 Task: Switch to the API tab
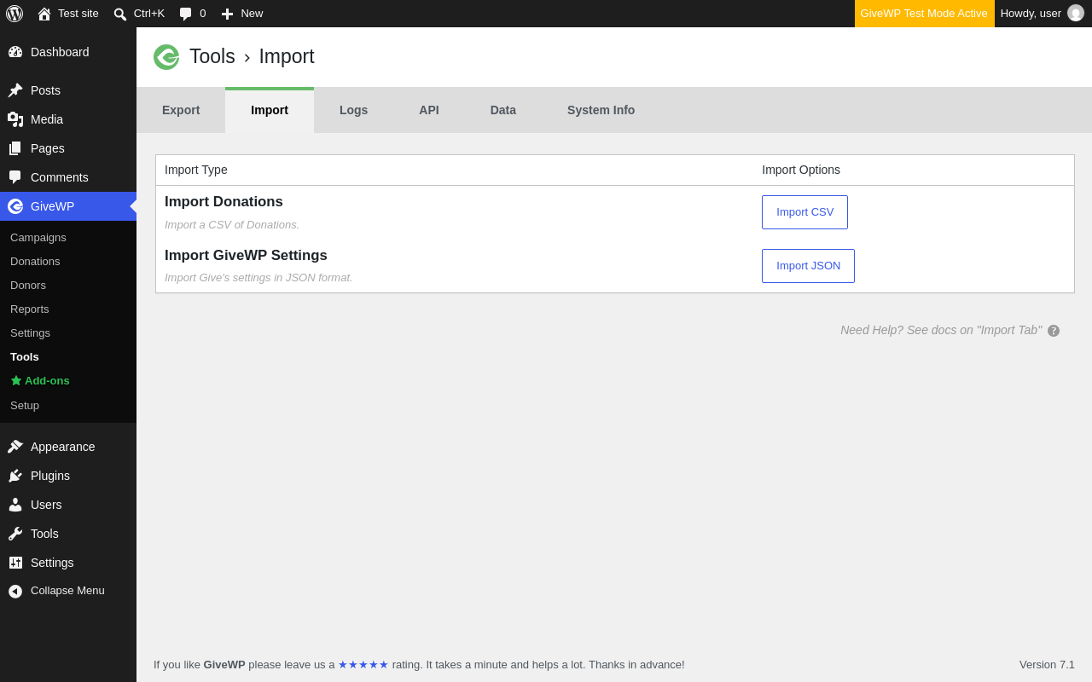click(x=429, y=110)
